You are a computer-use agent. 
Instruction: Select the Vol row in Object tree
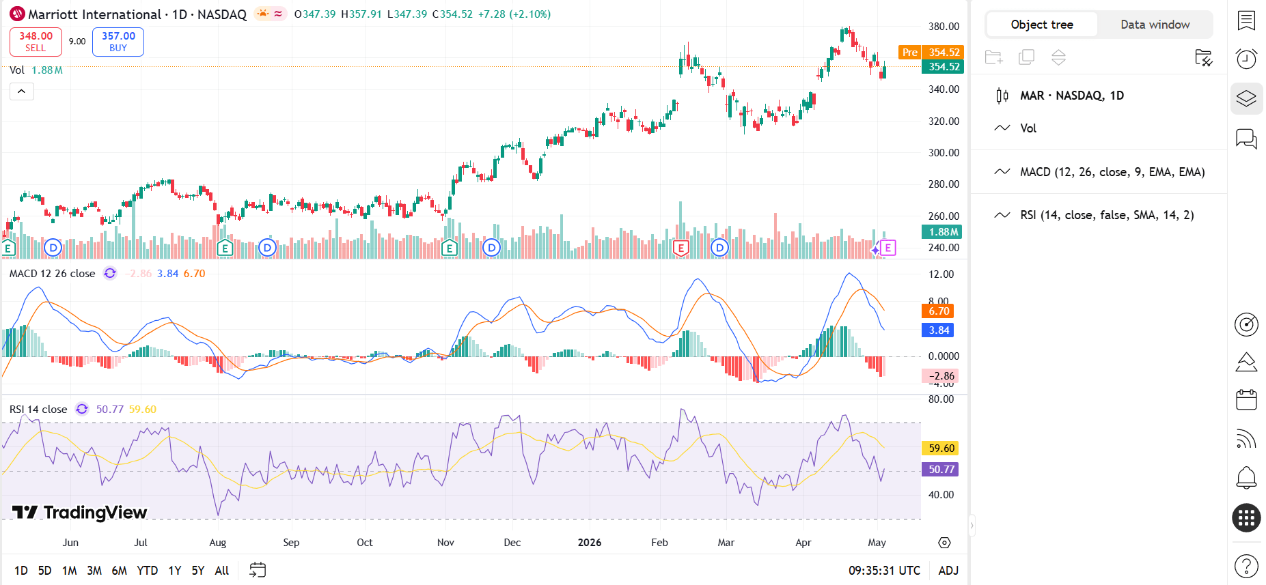pos(1099,128)
